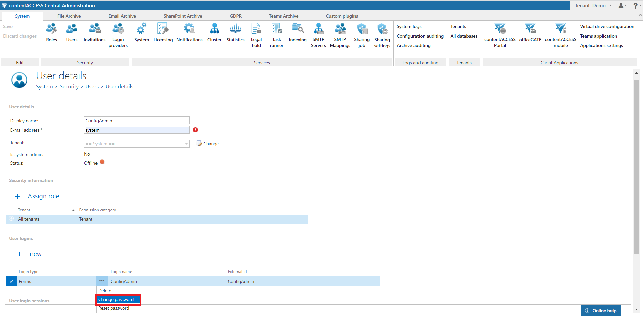Click the Legal hold icon

pos(256,35)
